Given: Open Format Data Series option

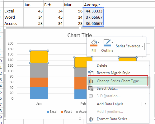Looking at the screenshot, I should click(x=113, y=119).
